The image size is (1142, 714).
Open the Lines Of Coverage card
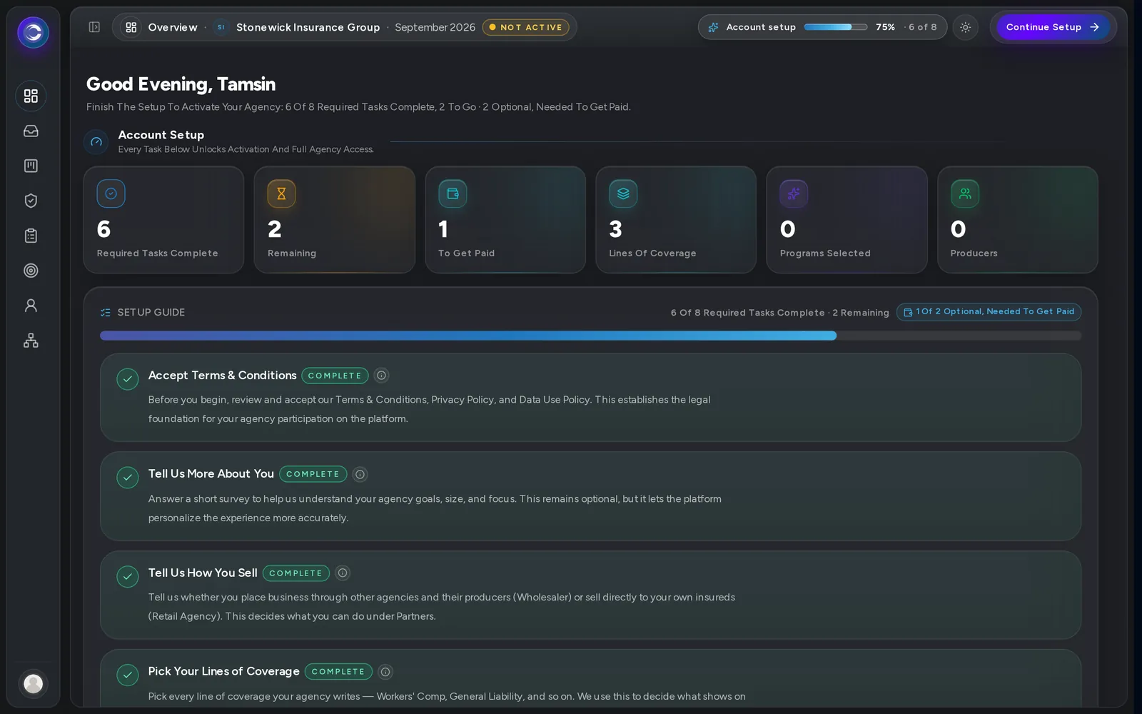pyautogui.click(x=676, y=220)
